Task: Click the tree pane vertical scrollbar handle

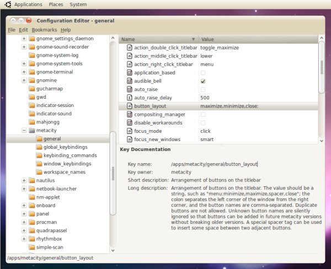Action: 113,174
